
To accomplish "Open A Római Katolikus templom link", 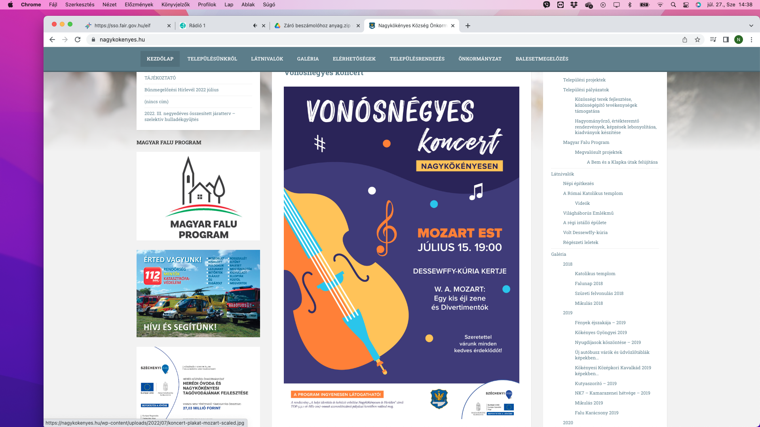I will [x=593, y=193].
